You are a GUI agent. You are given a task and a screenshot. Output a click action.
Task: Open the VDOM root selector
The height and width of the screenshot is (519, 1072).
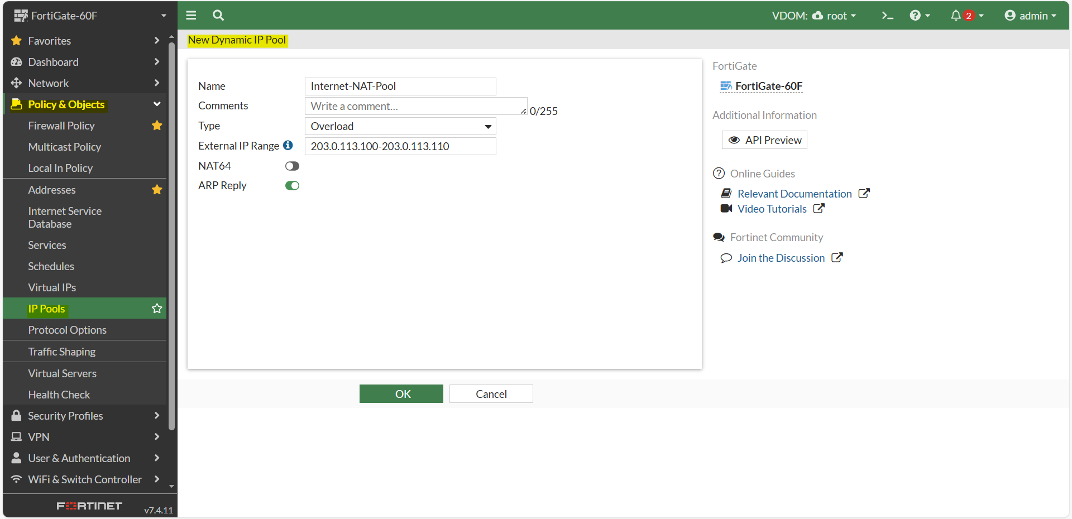[814, 16]
